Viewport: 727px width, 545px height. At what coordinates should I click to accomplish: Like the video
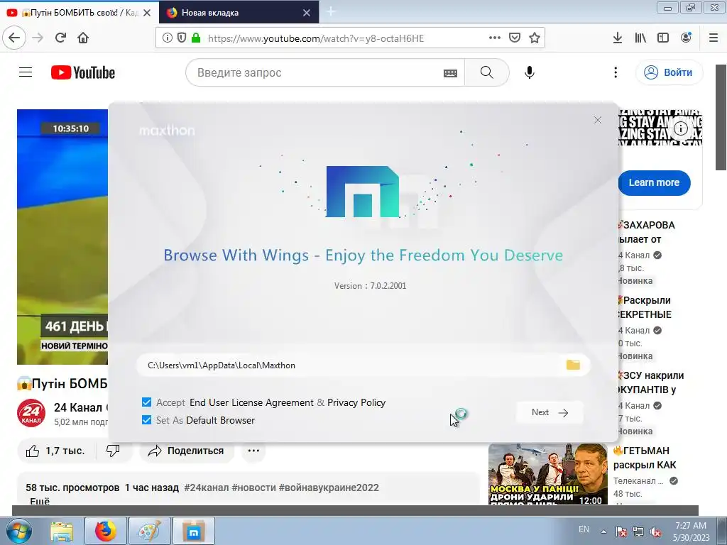coord(55,451)
